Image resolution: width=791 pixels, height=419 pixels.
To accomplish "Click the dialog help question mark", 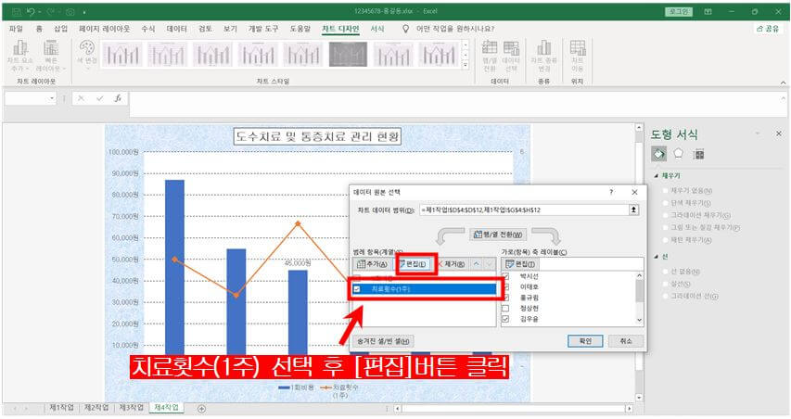I will point(611,192).
